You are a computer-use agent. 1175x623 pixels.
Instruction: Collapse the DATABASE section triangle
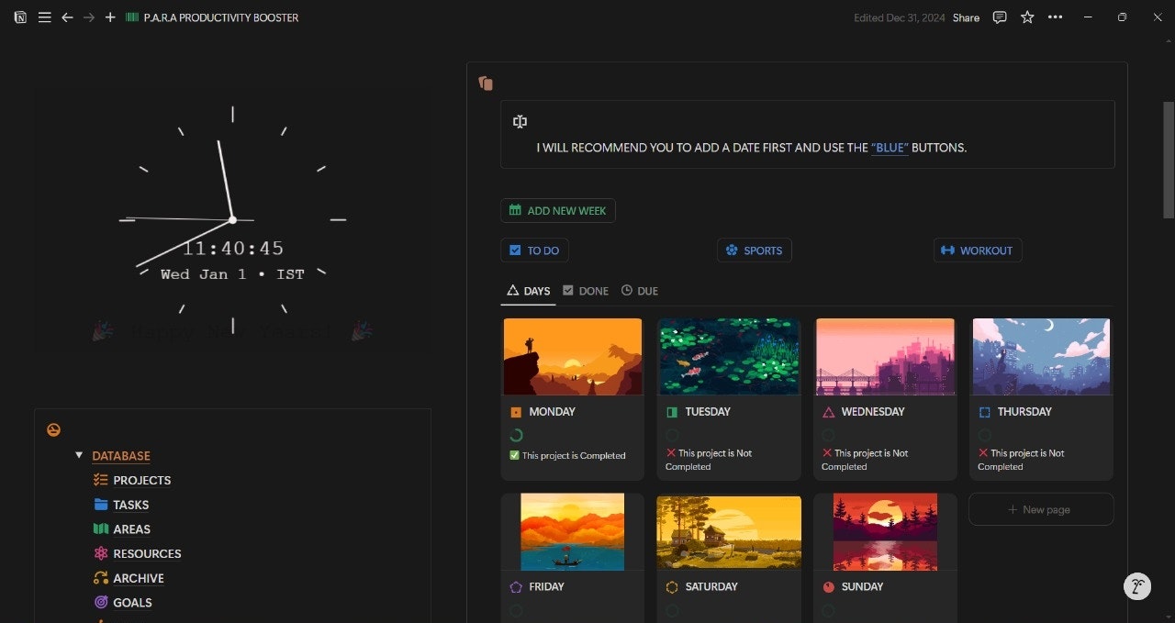pos(79,455)
